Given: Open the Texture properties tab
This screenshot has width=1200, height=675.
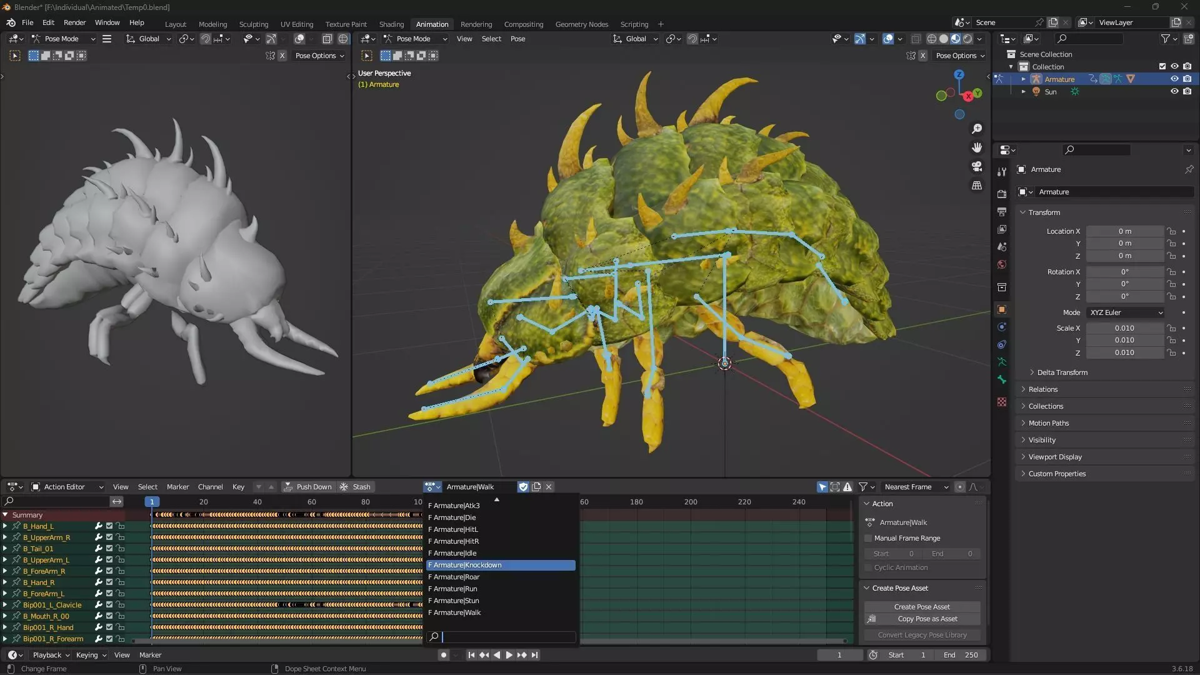Looking at the screenshot, I should click(x=1002, y=402).
